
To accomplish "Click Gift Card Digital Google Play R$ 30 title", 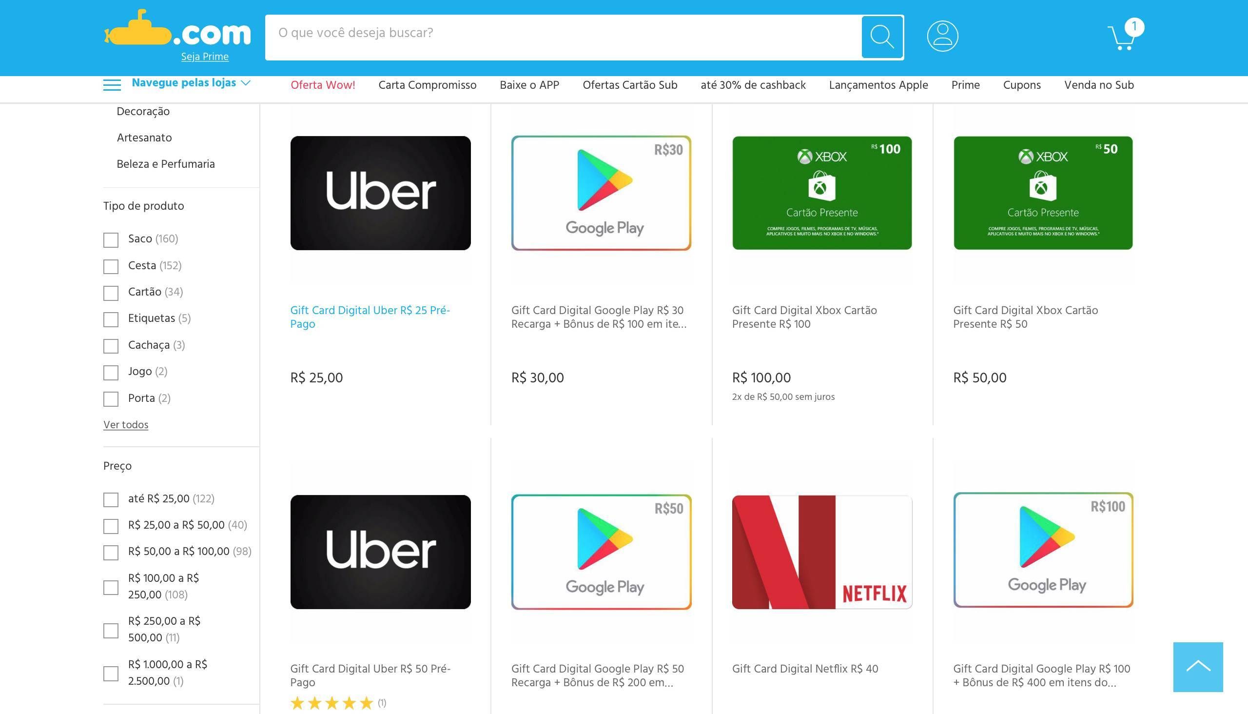I will tap(599, 317).
